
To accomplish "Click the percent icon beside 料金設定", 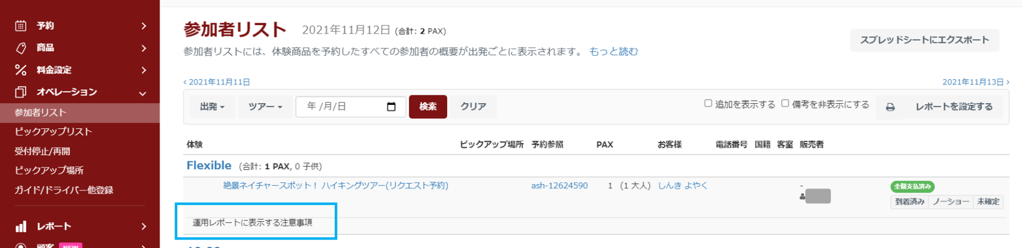I will (21, 70).
